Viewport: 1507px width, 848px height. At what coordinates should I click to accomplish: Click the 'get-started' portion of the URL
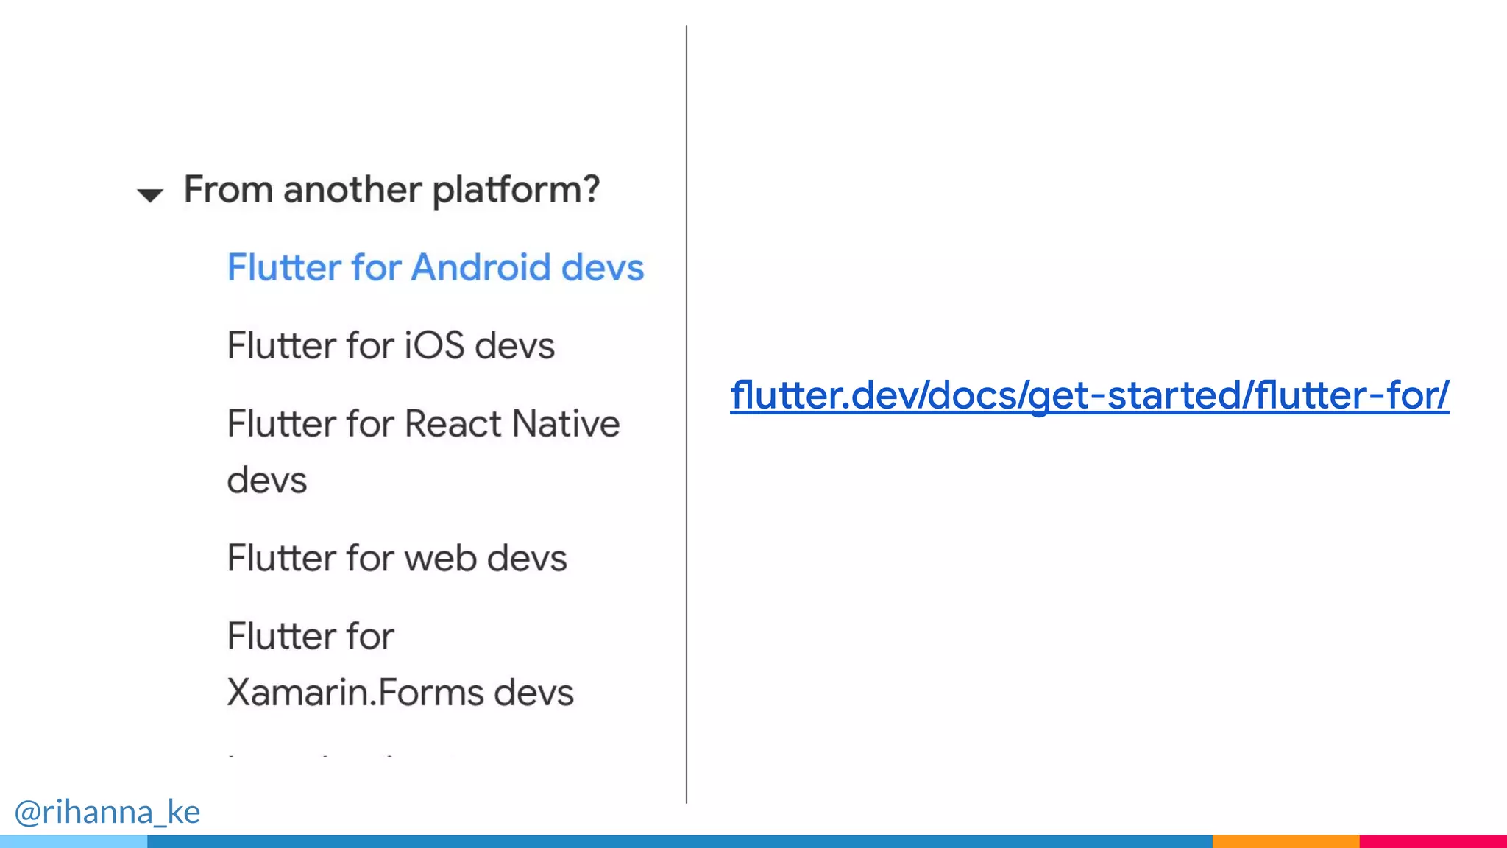pos(1133,395)
